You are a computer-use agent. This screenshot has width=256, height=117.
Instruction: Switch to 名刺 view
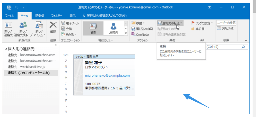tap(93, 28)
